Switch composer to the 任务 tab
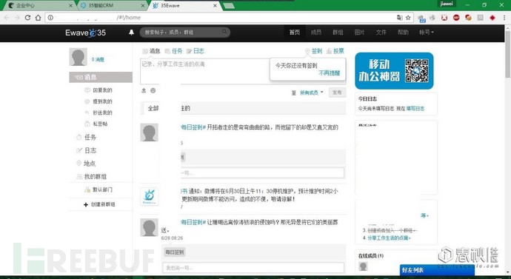Viewport: 511px width, 279px height. tap(174, 51)
